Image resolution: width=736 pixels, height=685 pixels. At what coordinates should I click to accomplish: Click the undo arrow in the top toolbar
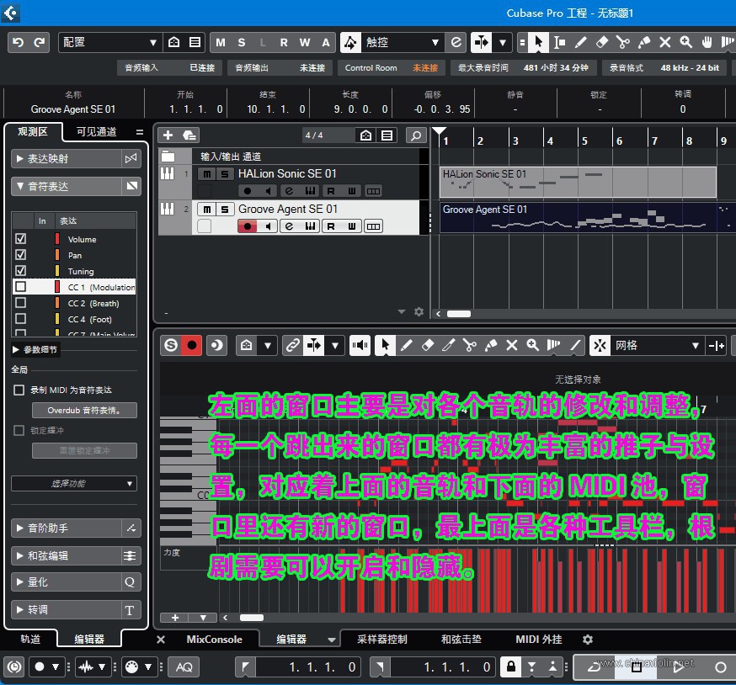click(19, 43)
